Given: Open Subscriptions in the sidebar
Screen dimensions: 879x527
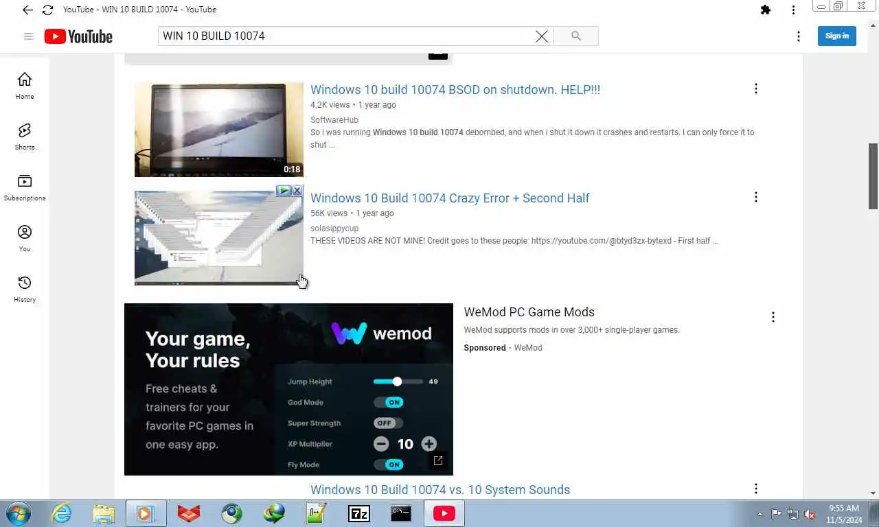Looking at the screenshot, I should [25, 187].
